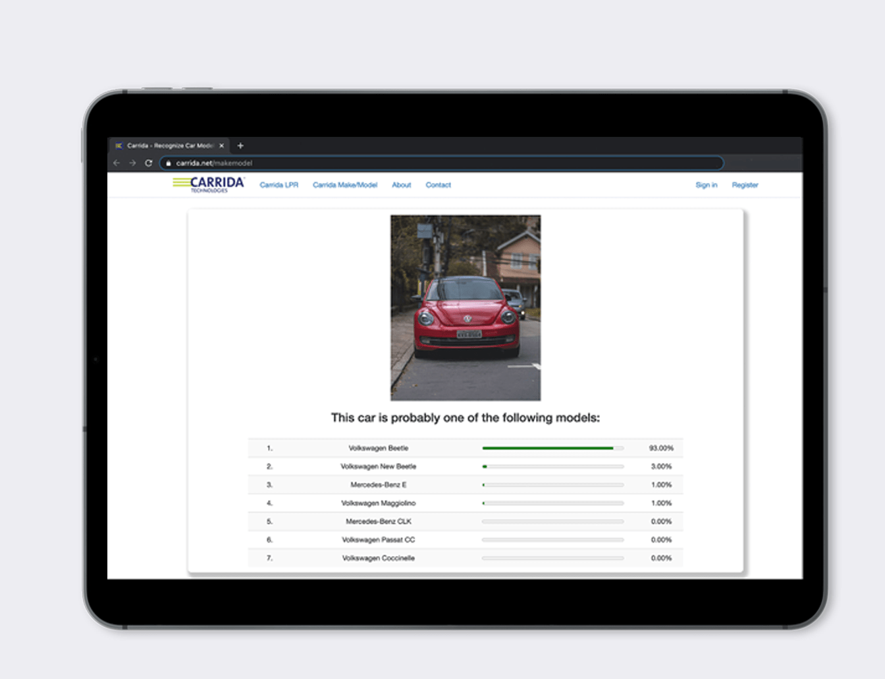Select the "Volkswagen Coccinelle" model name

tap(379, 559)
